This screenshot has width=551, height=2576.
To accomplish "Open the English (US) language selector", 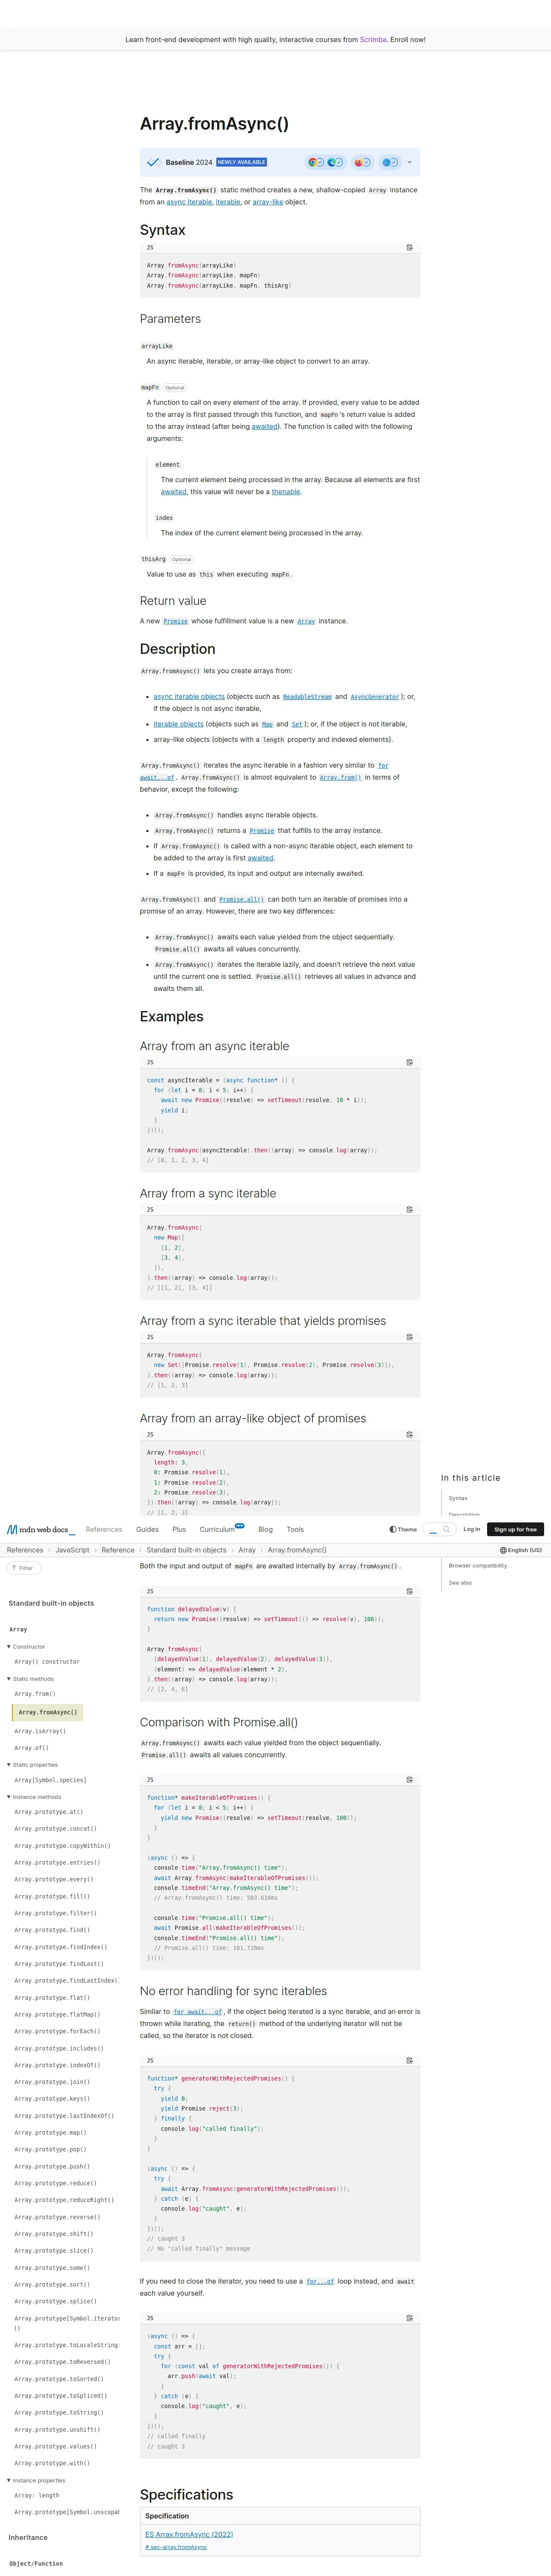I will pos(521,1550).
